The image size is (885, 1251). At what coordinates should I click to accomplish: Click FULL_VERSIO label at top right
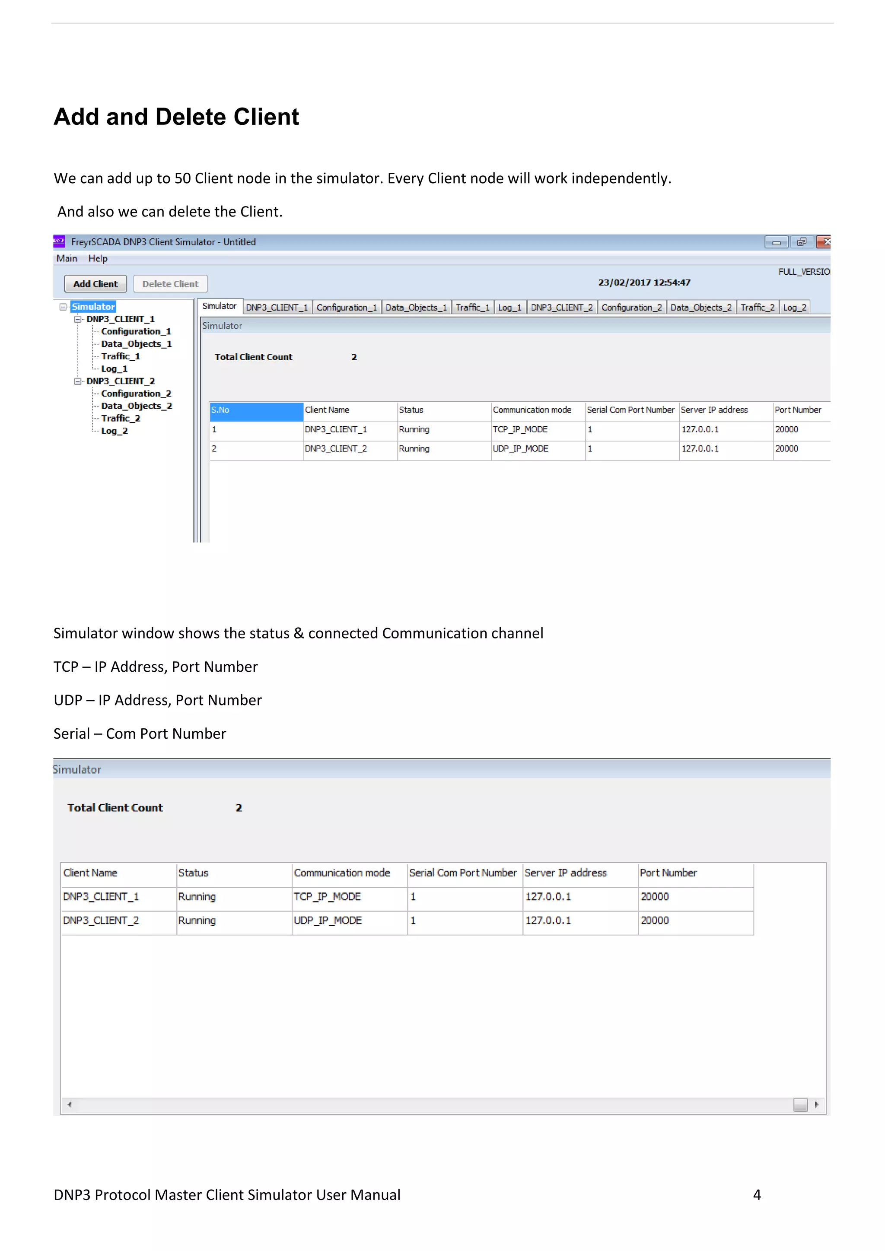(804, 272)
